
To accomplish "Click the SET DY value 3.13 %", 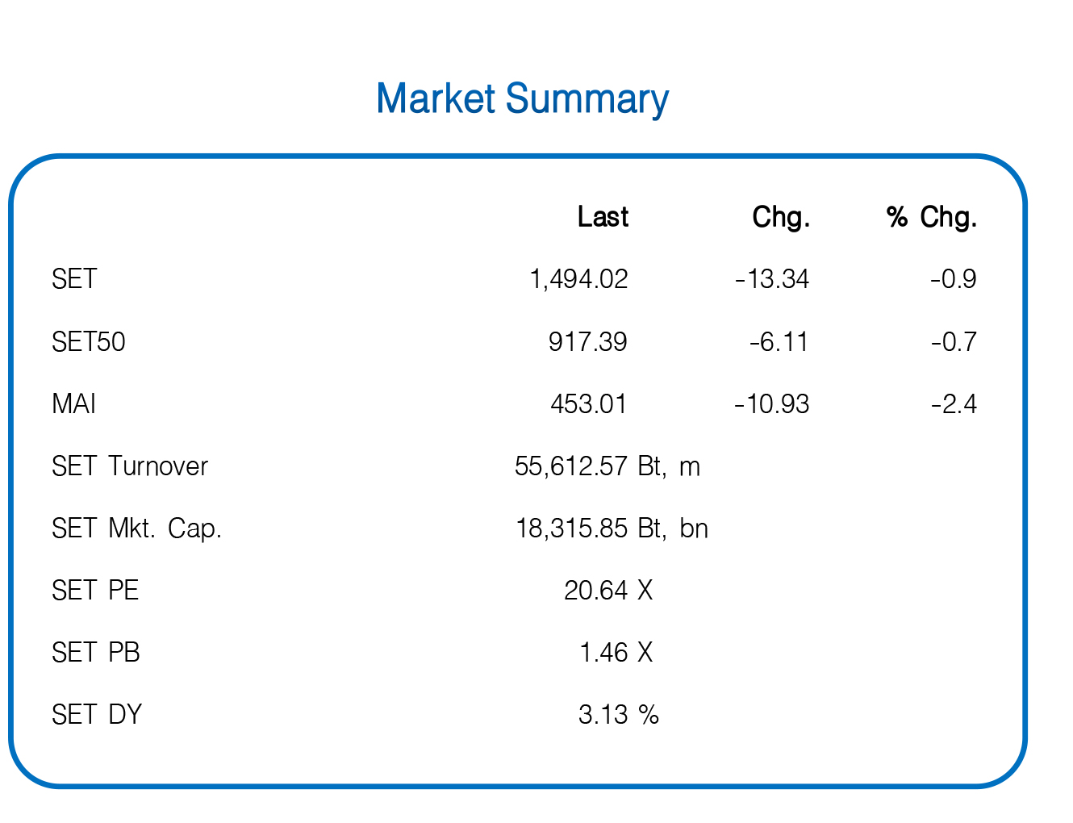I will (x=619, y=715).
